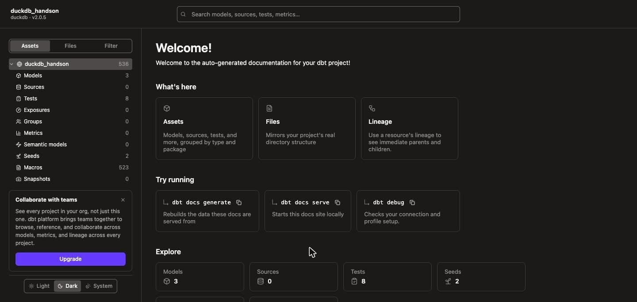This screenshot has width=637, height=302.
Task: Click the 'dbt docs serve' command text
Action: pyautogui.click(x=305, y=203)
